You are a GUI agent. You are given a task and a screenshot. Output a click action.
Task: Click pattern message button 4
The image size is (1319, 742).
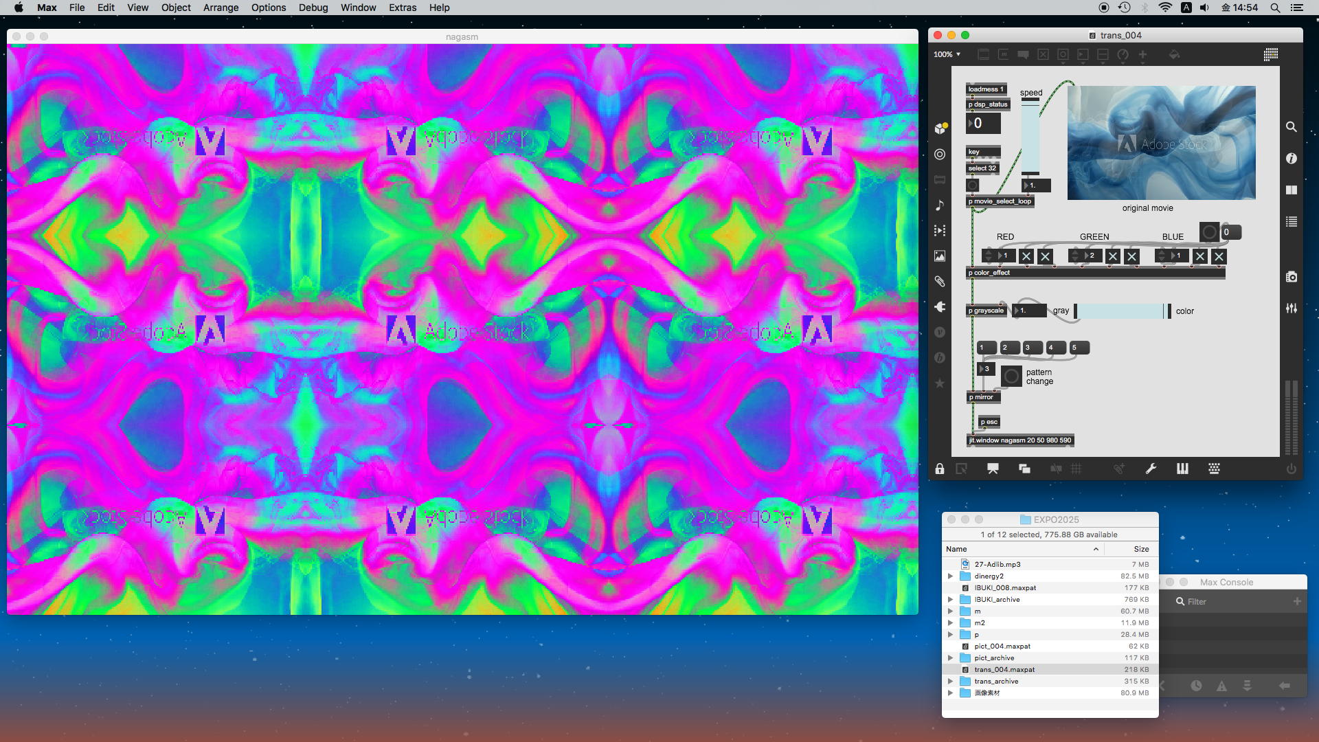[x=1055, y=348]
